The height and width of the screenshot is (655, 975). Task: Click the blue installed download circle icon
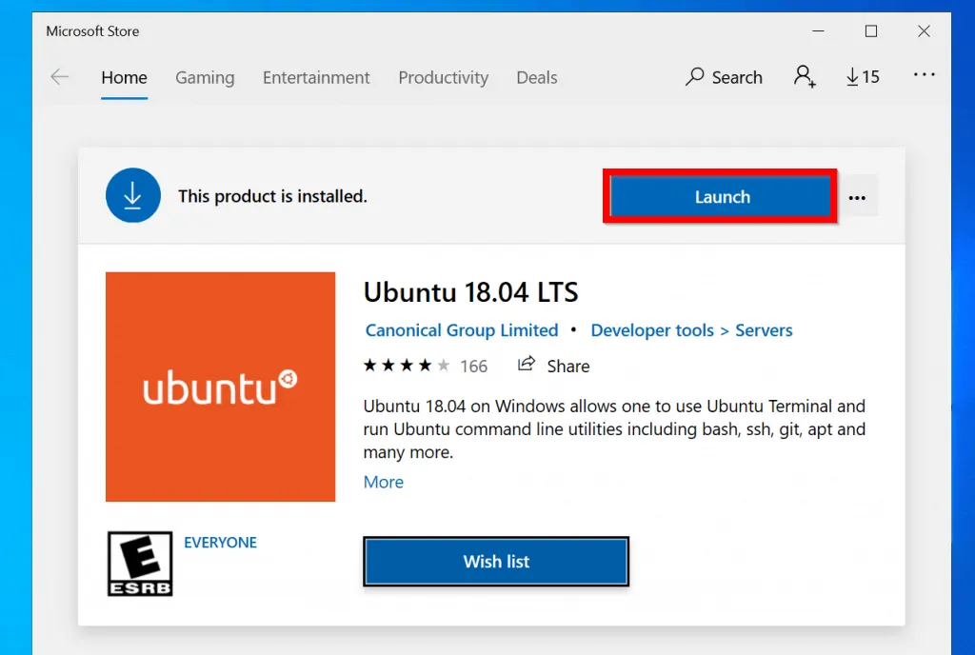point(133,196)
